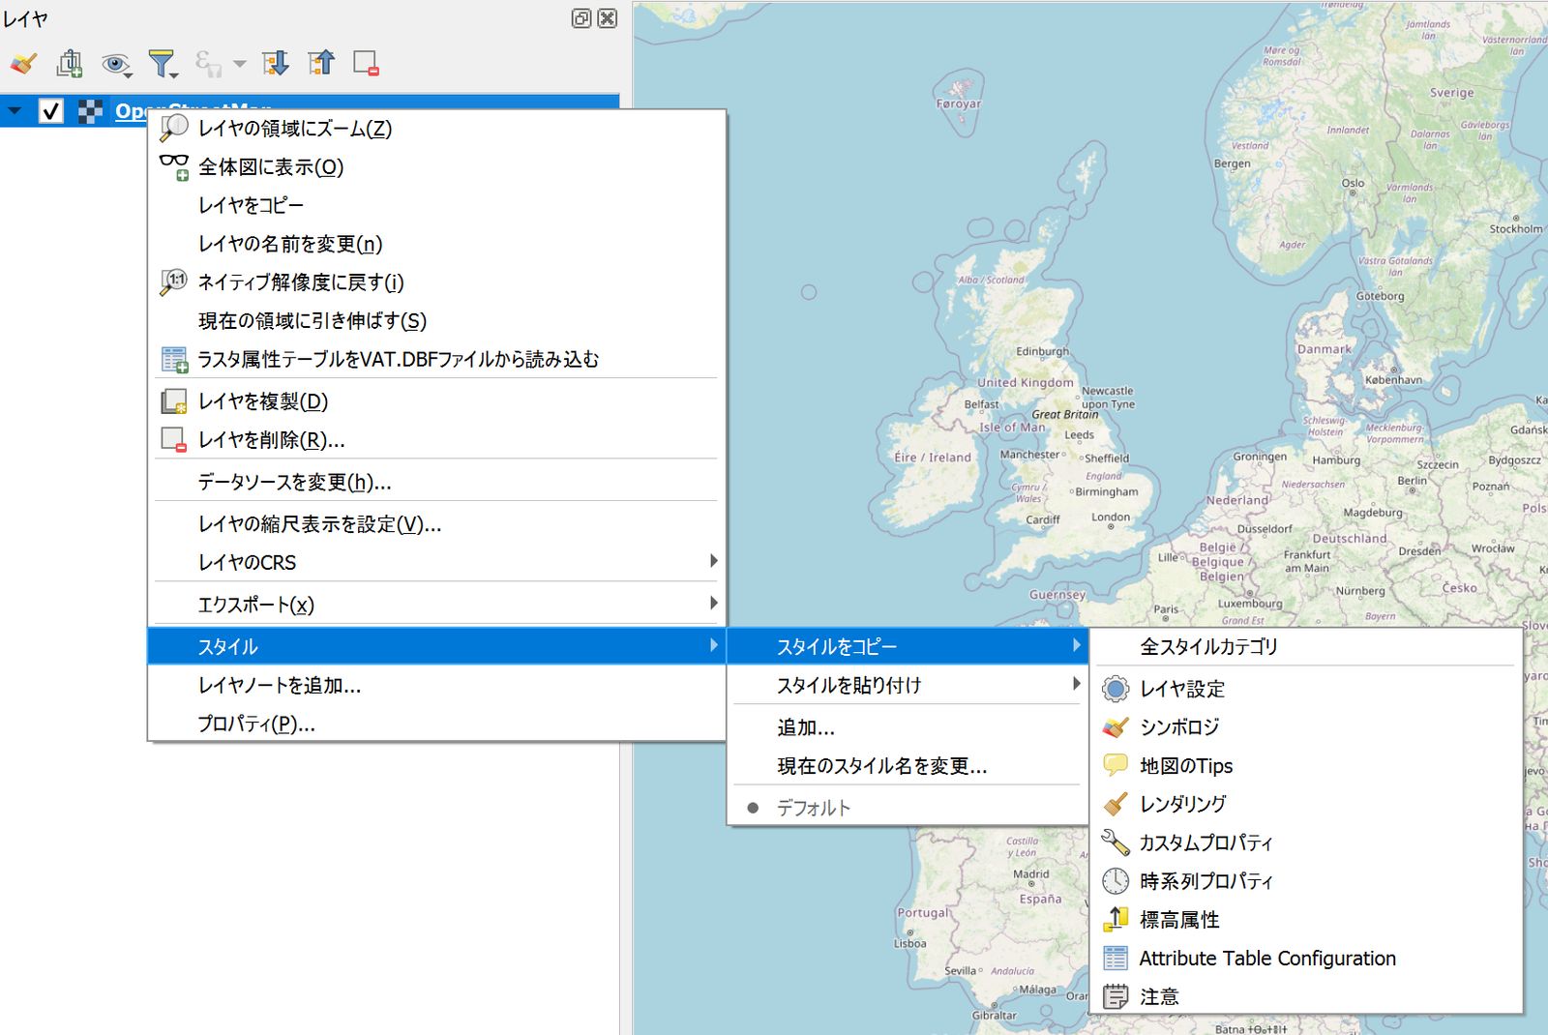Select 全スタイルカテゴリ in the copy submenu
Screen dimensions: 1548x1035
point(1306,646)
